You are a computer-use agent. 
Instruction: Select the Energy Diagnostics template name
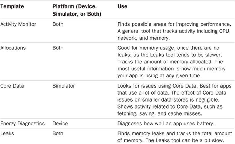point(23,124)
